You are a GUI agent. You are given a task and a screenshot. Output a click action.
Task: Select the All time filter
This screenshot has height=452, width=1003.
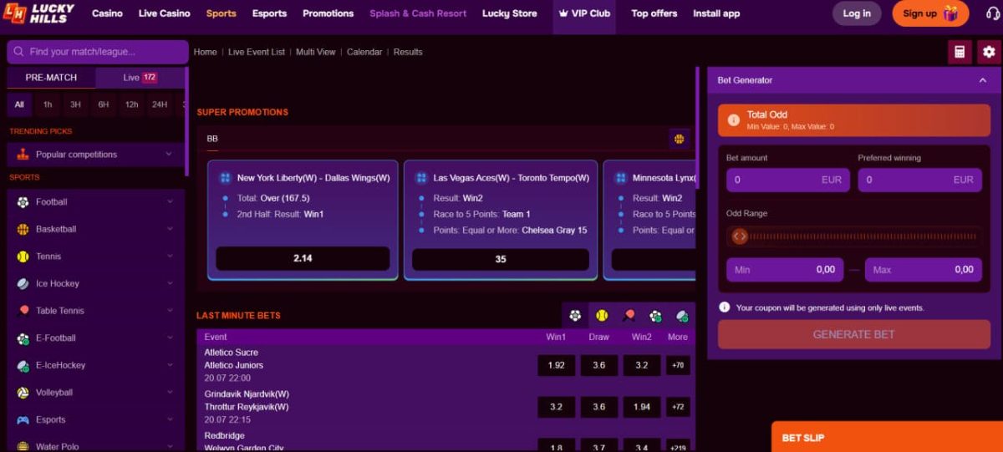19,104
